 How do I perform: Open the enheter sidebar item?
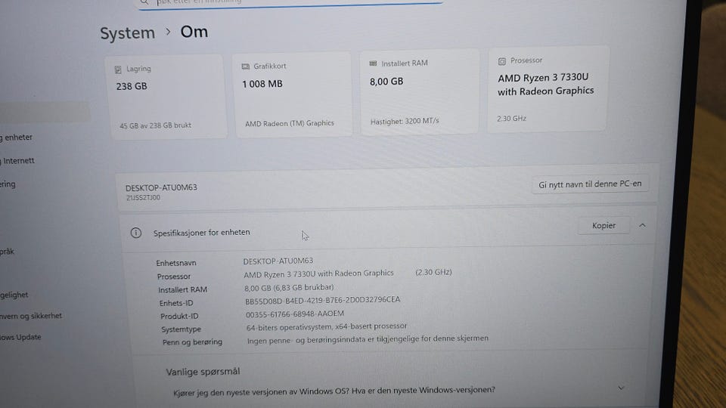pos(17,138)
